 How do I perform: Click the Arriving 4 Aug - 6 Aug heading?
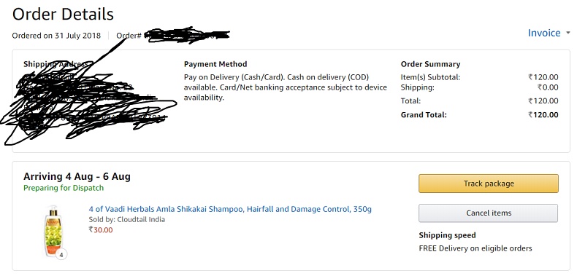pyautogui.click(x=77, y=176)
